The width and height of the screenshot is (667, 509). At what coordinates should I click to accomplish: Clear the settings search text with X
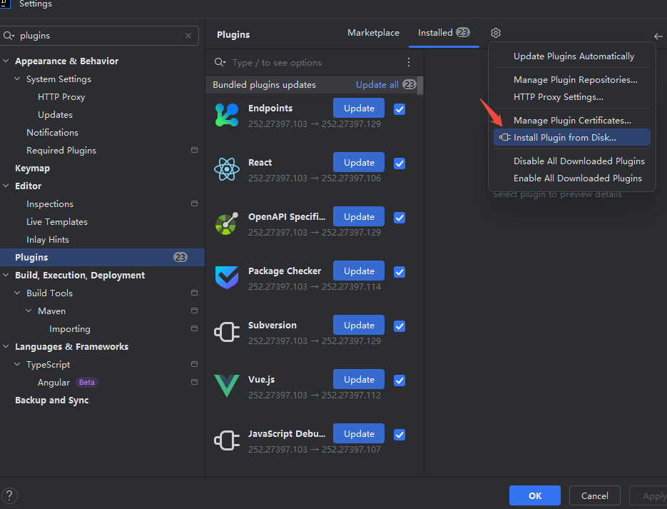[188, 36]
